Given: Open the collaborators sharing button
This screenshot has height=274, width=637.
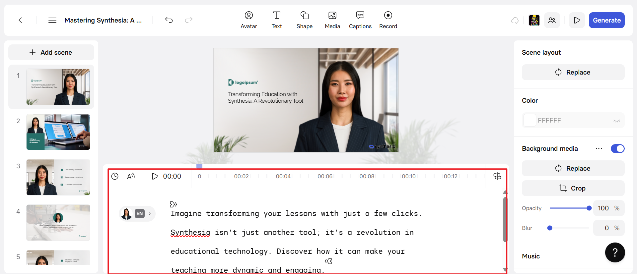Looking at the screenshot, I should (x=552, y=20).
